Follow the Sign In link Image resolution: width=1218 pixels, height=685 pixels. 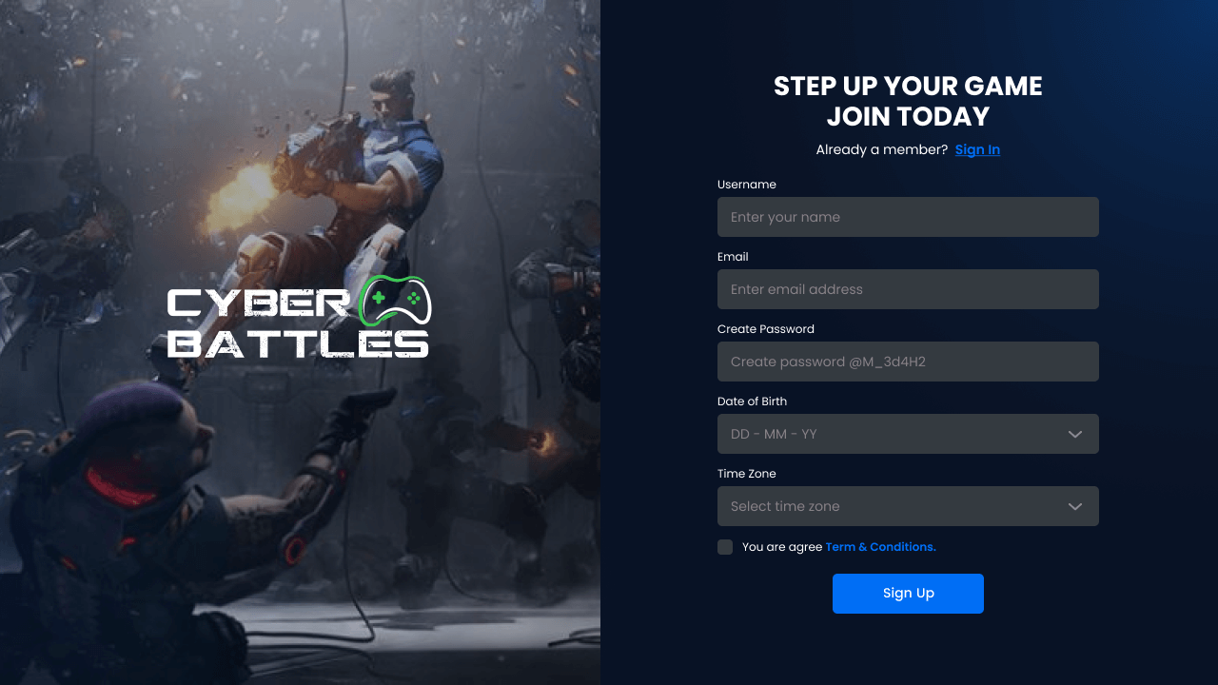(x=977, y=149)
